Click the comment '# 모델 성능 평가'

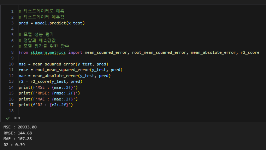point(36,35)
